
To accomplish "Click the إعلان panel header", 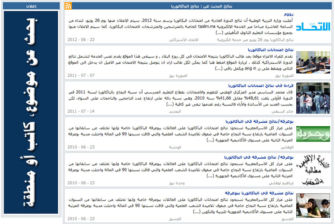I will click(x=31, y=6).
